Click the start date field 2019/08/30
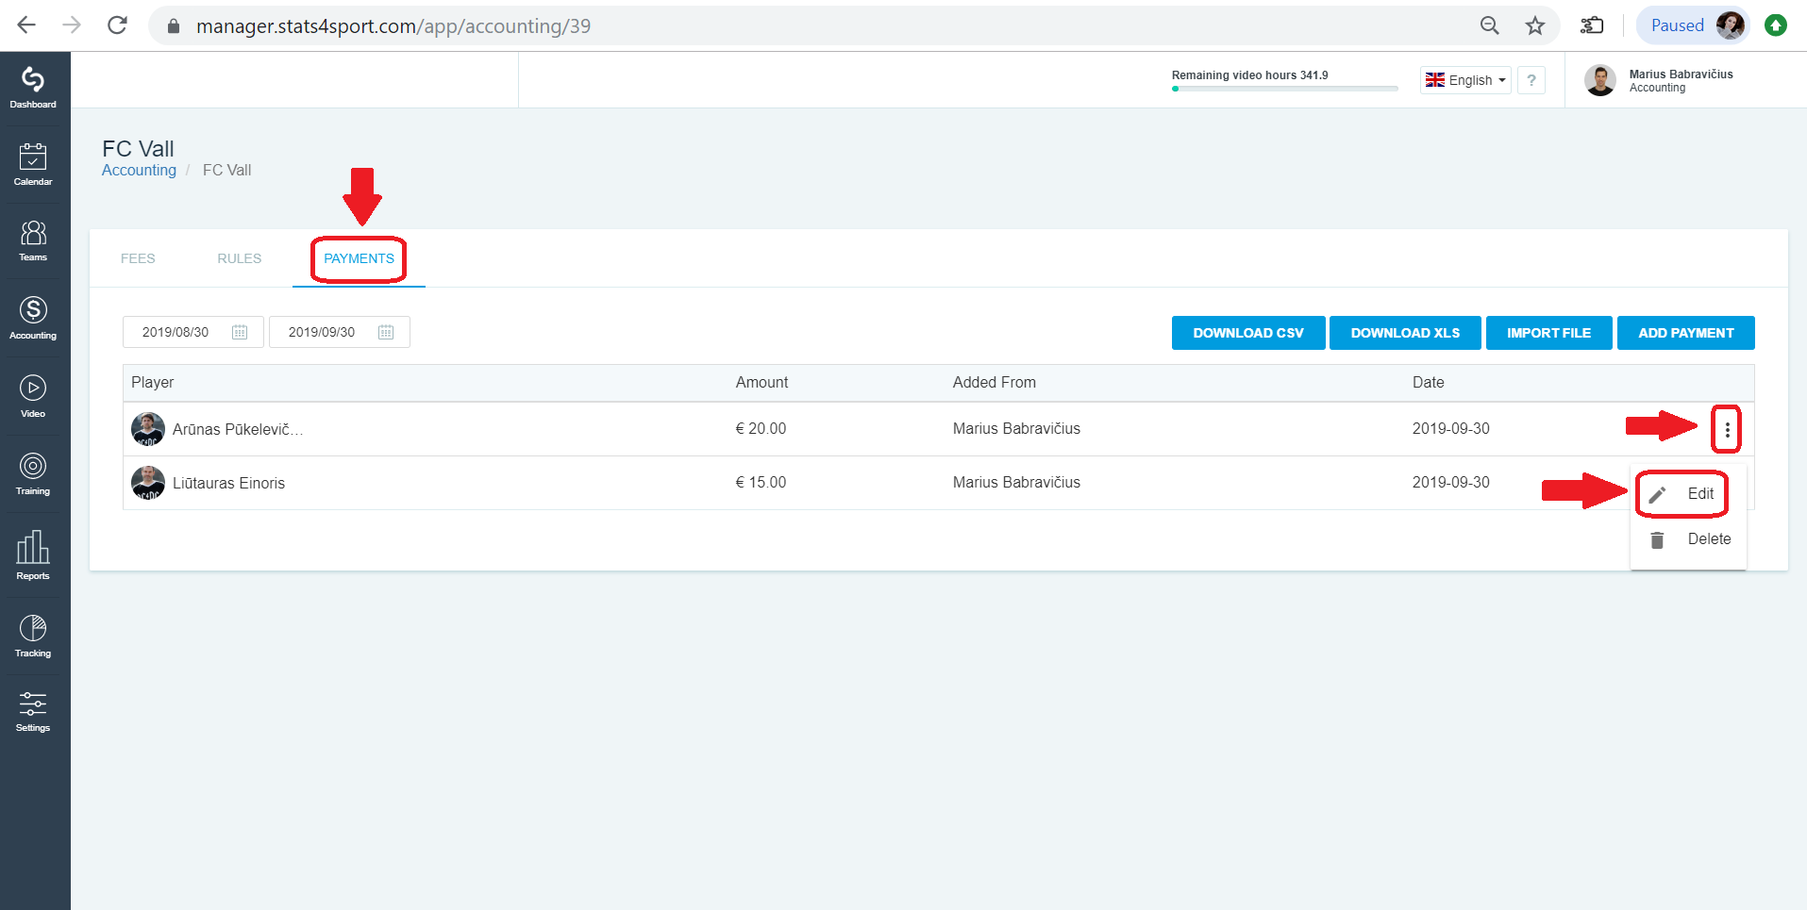1807x910 pixels. click(x=192, y=332)
